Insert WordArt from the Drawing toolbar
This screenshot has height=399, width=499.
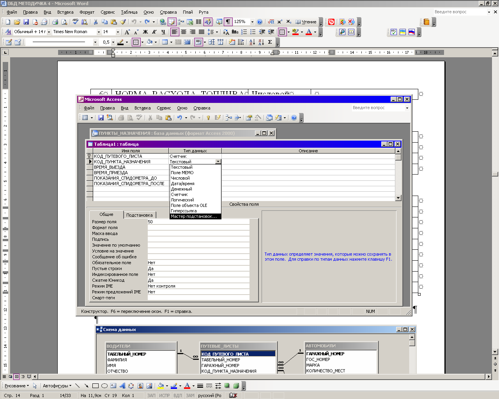(122, 386)
